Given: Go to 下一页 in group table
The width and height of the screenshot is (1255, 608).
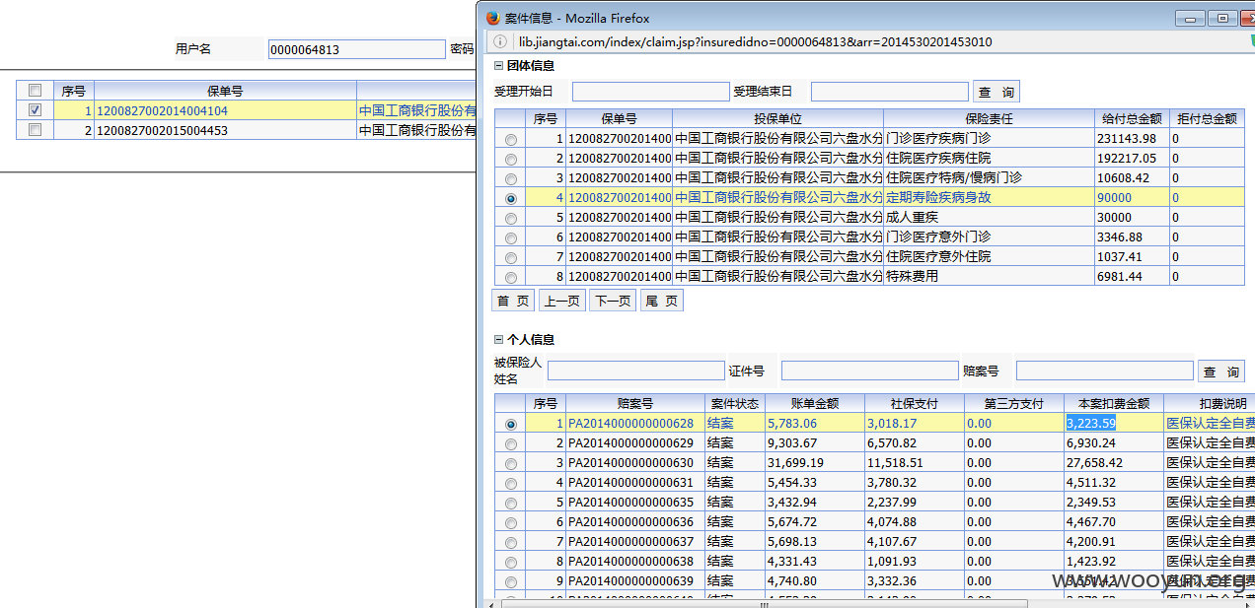Looking at the screenshot, I should (613, 301).
